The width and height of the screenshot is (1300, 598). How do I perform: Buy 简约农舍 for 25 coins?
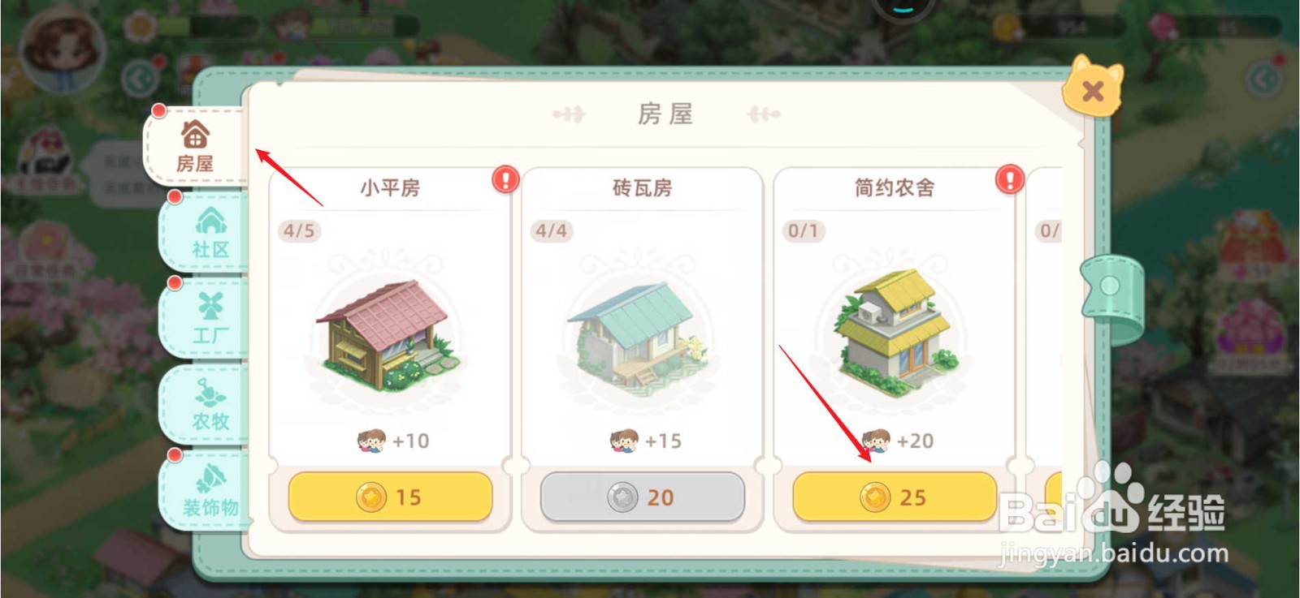click(x=895, y=497)
